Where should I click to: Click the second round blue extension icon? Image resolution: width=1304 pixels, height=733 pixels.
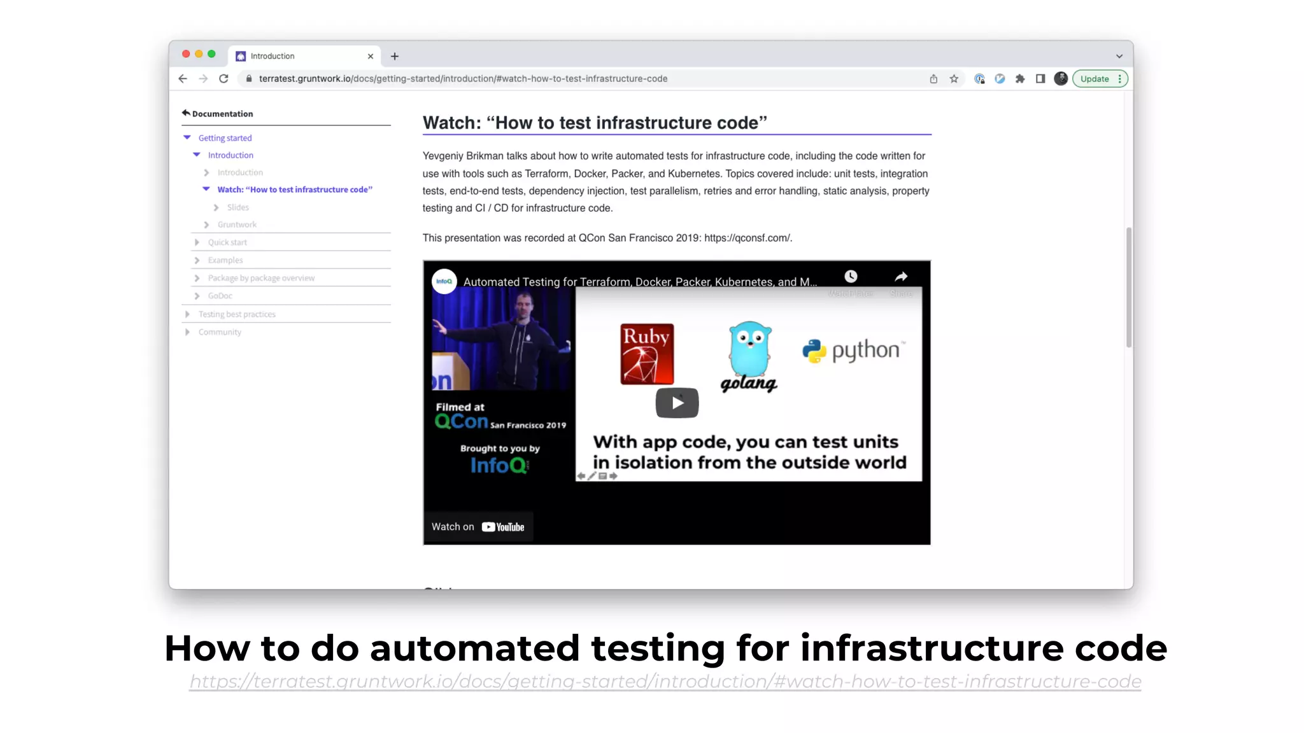click(x=1000, y=79)
